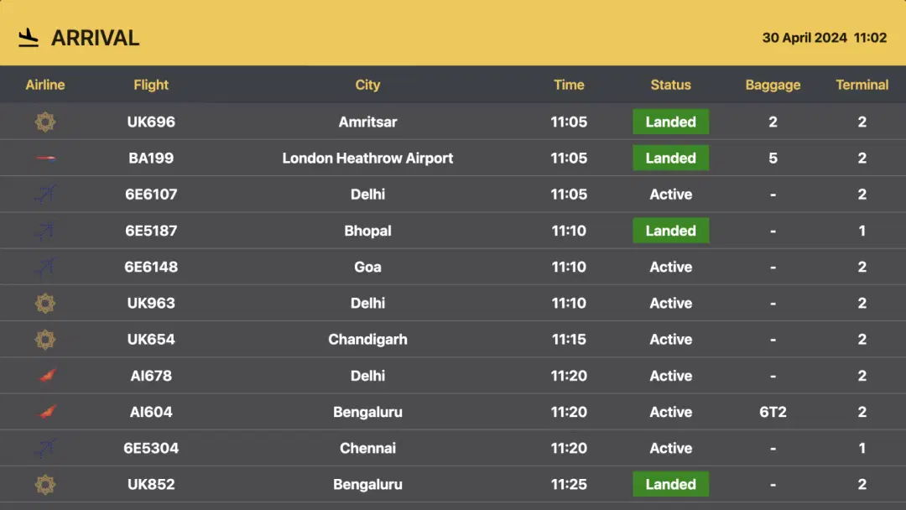Select baggage belt 6T2 for flight AI604
The height and width of the screenshot is (510, 906).
click(x=773, y=412)
